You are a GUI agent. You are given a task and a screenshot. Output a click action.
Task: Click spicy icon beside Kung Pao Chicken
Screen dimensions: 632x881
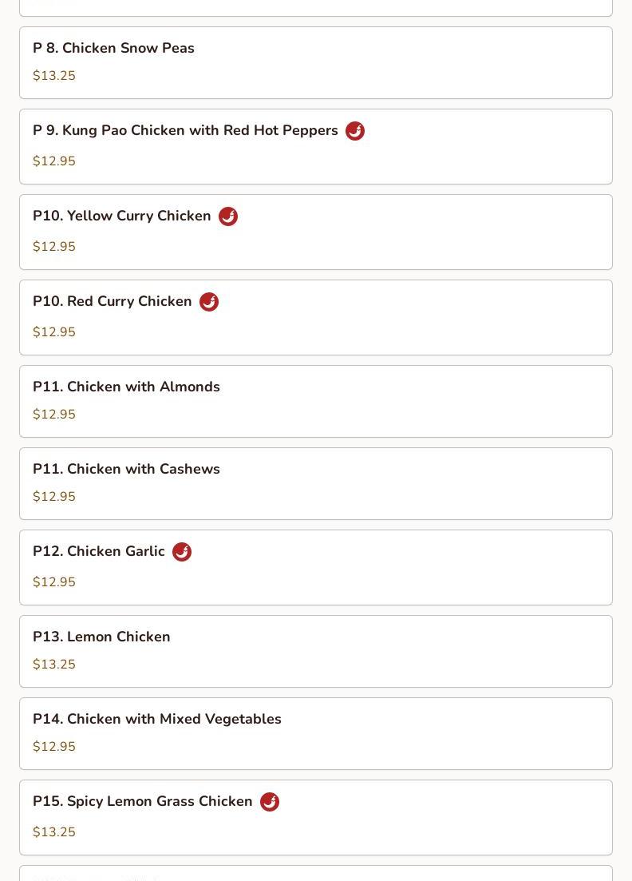pyautogui.click(x=355, y=131)
